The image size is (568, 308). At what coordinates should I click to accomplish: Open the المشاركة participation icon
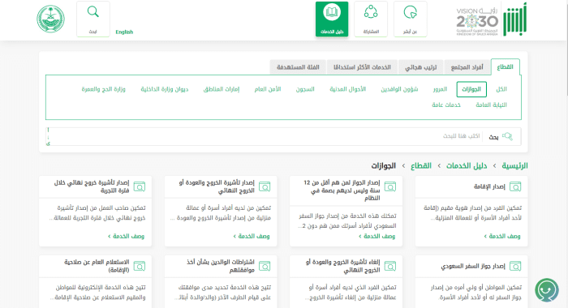(371, 19)
